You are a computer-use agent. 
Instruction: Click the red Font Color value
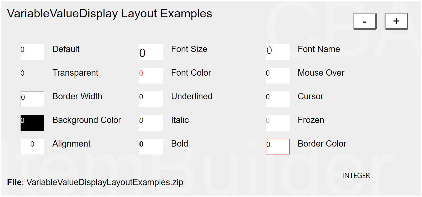point(151,75)
